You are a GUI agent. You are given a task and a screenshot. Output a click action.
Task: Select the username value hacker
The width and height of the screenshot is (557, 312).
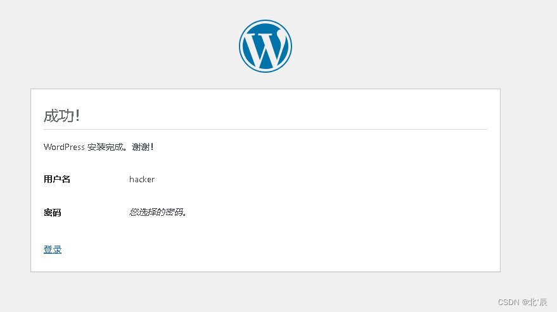142,179
